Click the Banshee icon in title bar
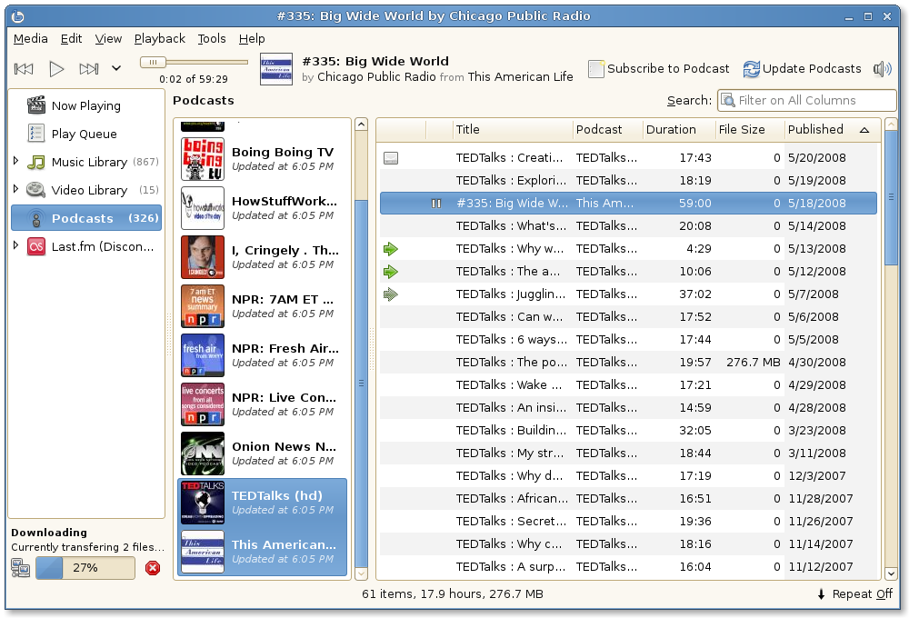This screenshot has height=618, width=909. coord(18,16)
